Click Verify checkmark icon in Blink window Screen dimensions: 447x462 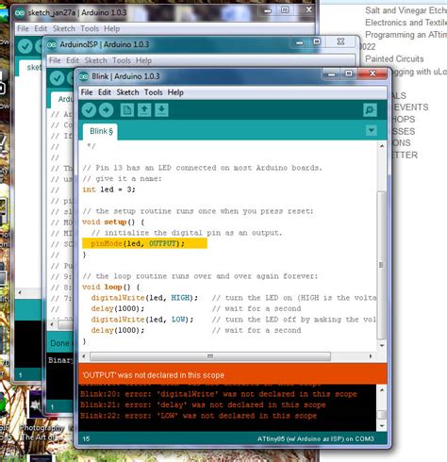pyautogui.click(x=89, y=110)
